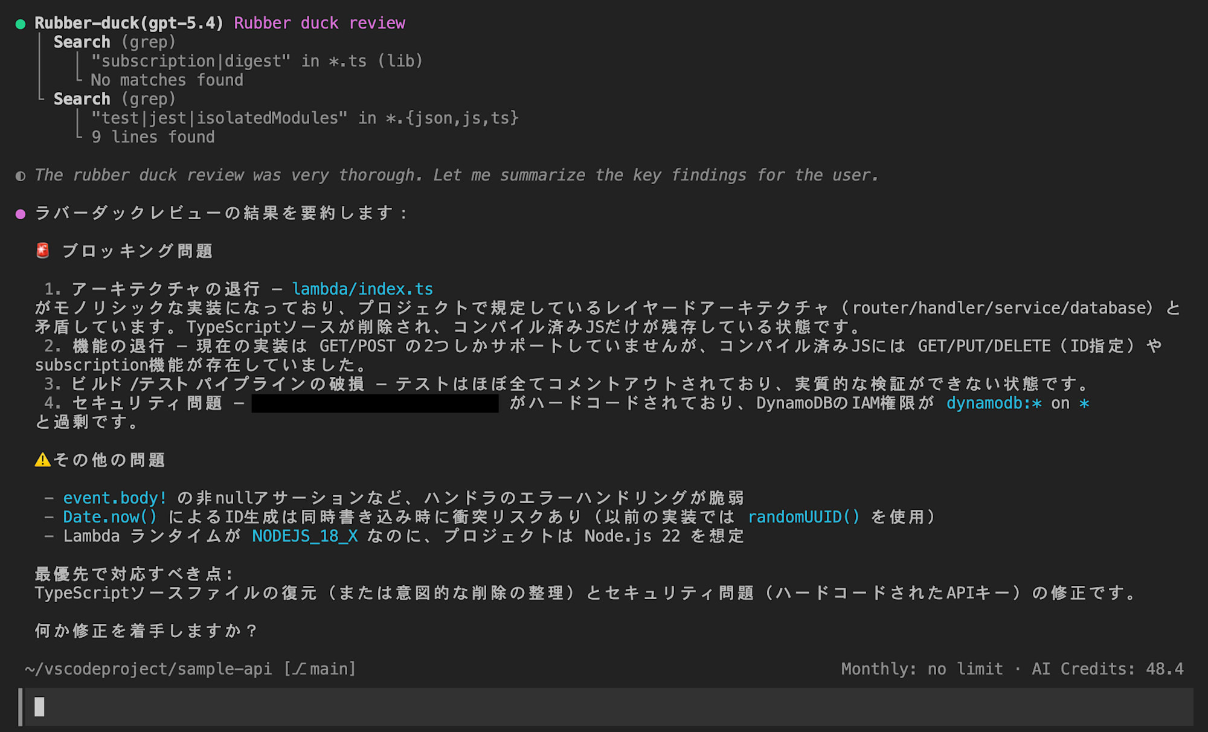Click the '機能の退行' list item
The height and width of the screenshot is (732, 1208).
(119, 346)
